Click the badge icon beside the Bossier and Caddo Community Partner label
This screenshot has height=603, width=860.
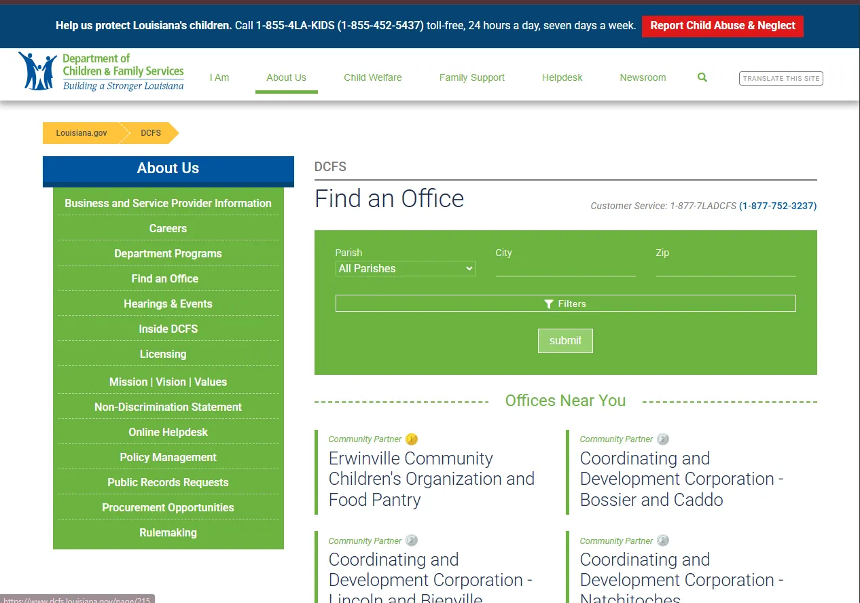663,439
